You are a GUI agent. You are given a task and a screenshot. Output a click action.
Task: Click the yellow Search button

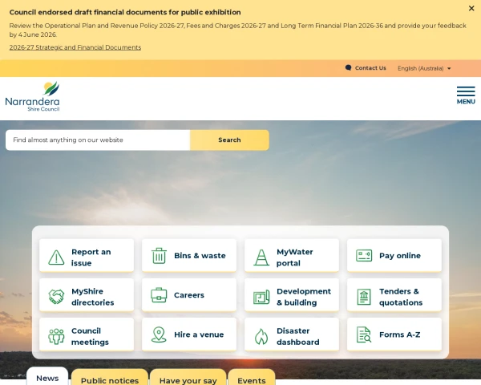(229, 140)
